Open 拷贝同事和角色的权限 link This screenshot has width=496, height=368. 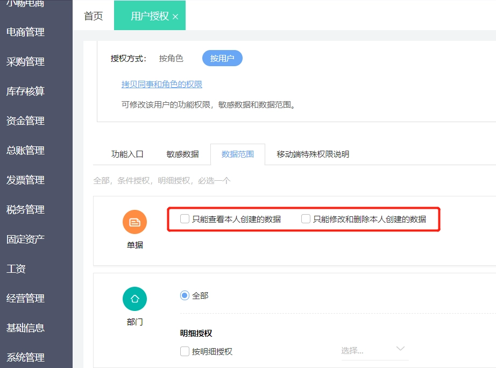pos(161,84)
